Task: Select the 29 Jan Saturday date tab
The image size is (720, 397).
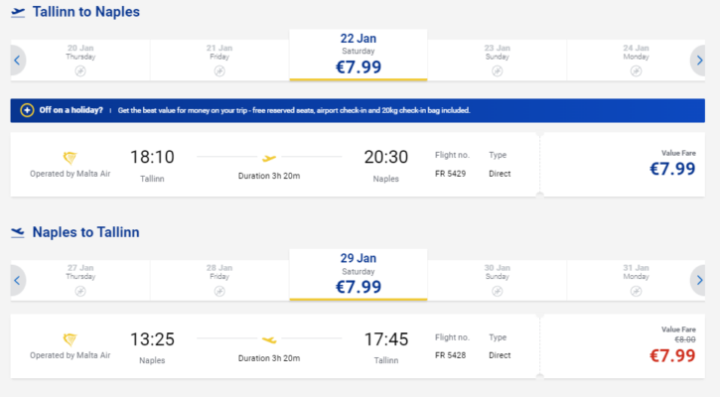Action: [x=359, y=275]
